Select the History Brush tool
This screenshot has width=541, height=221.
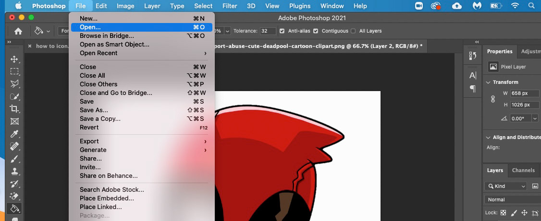[14, 184]
